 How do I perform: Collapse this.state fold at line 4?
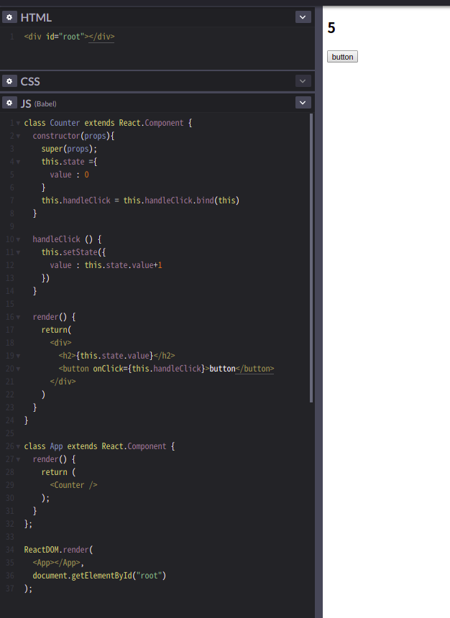pos(18,162)
